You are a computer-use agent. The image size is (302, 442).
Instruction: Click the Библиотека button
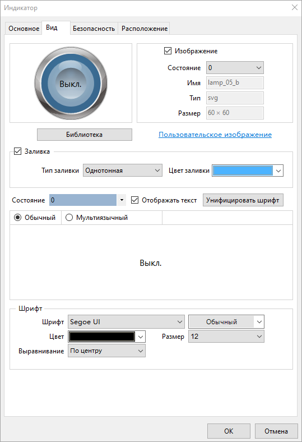[85, 135]
